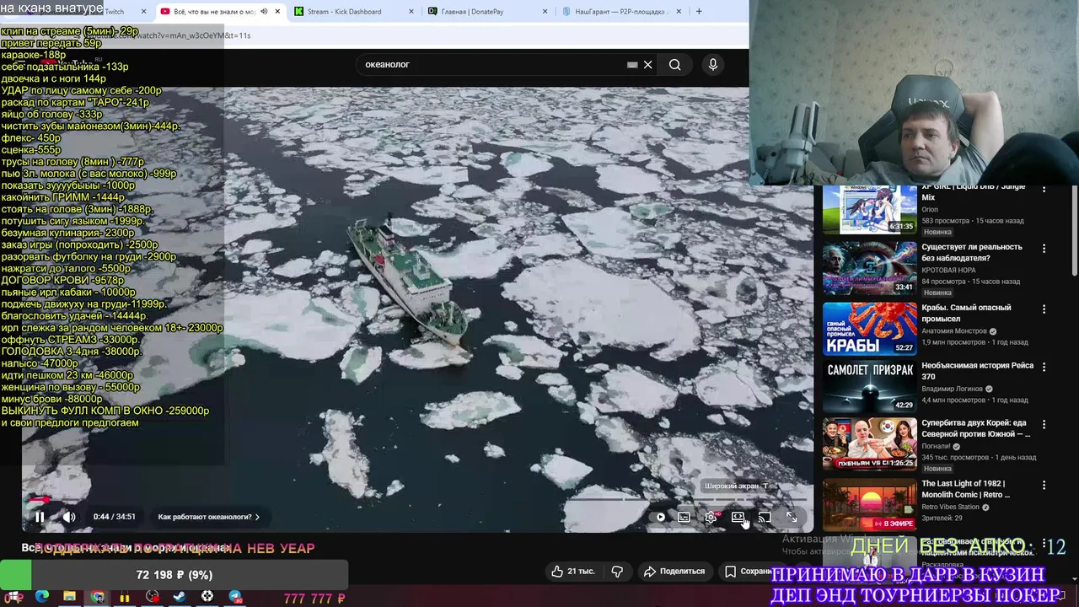Open File Explorer from taskbar
The width and height of the screenshot is (1079, 607).
point(69,597)
